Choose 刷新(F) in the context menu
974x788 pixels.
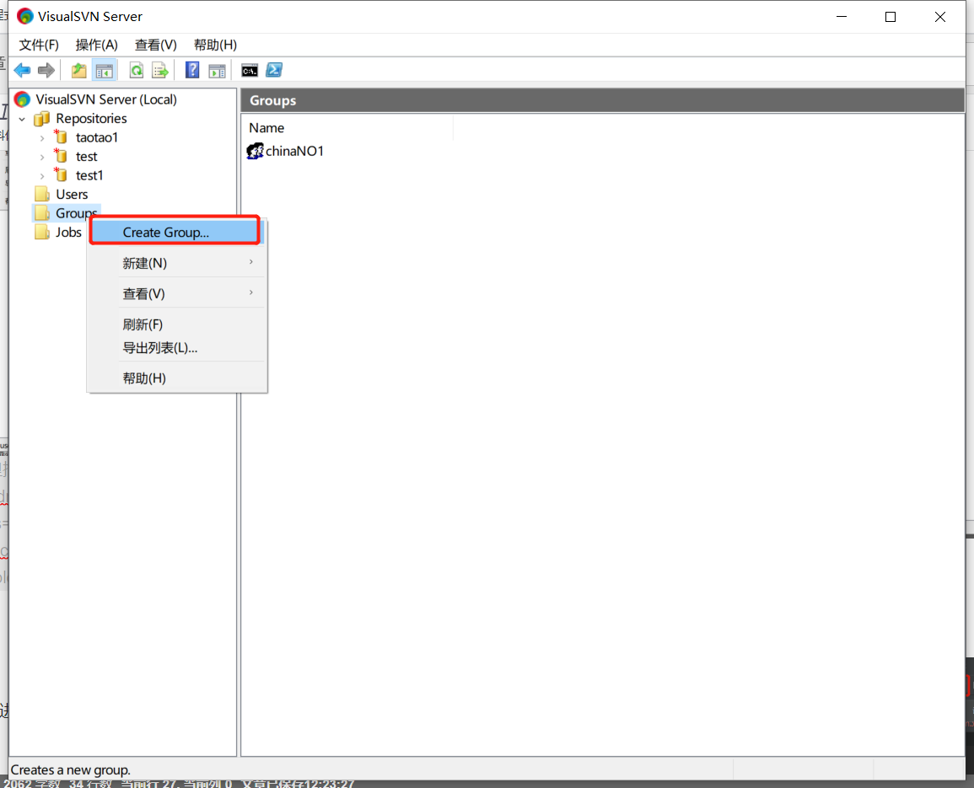pos(178,324)
